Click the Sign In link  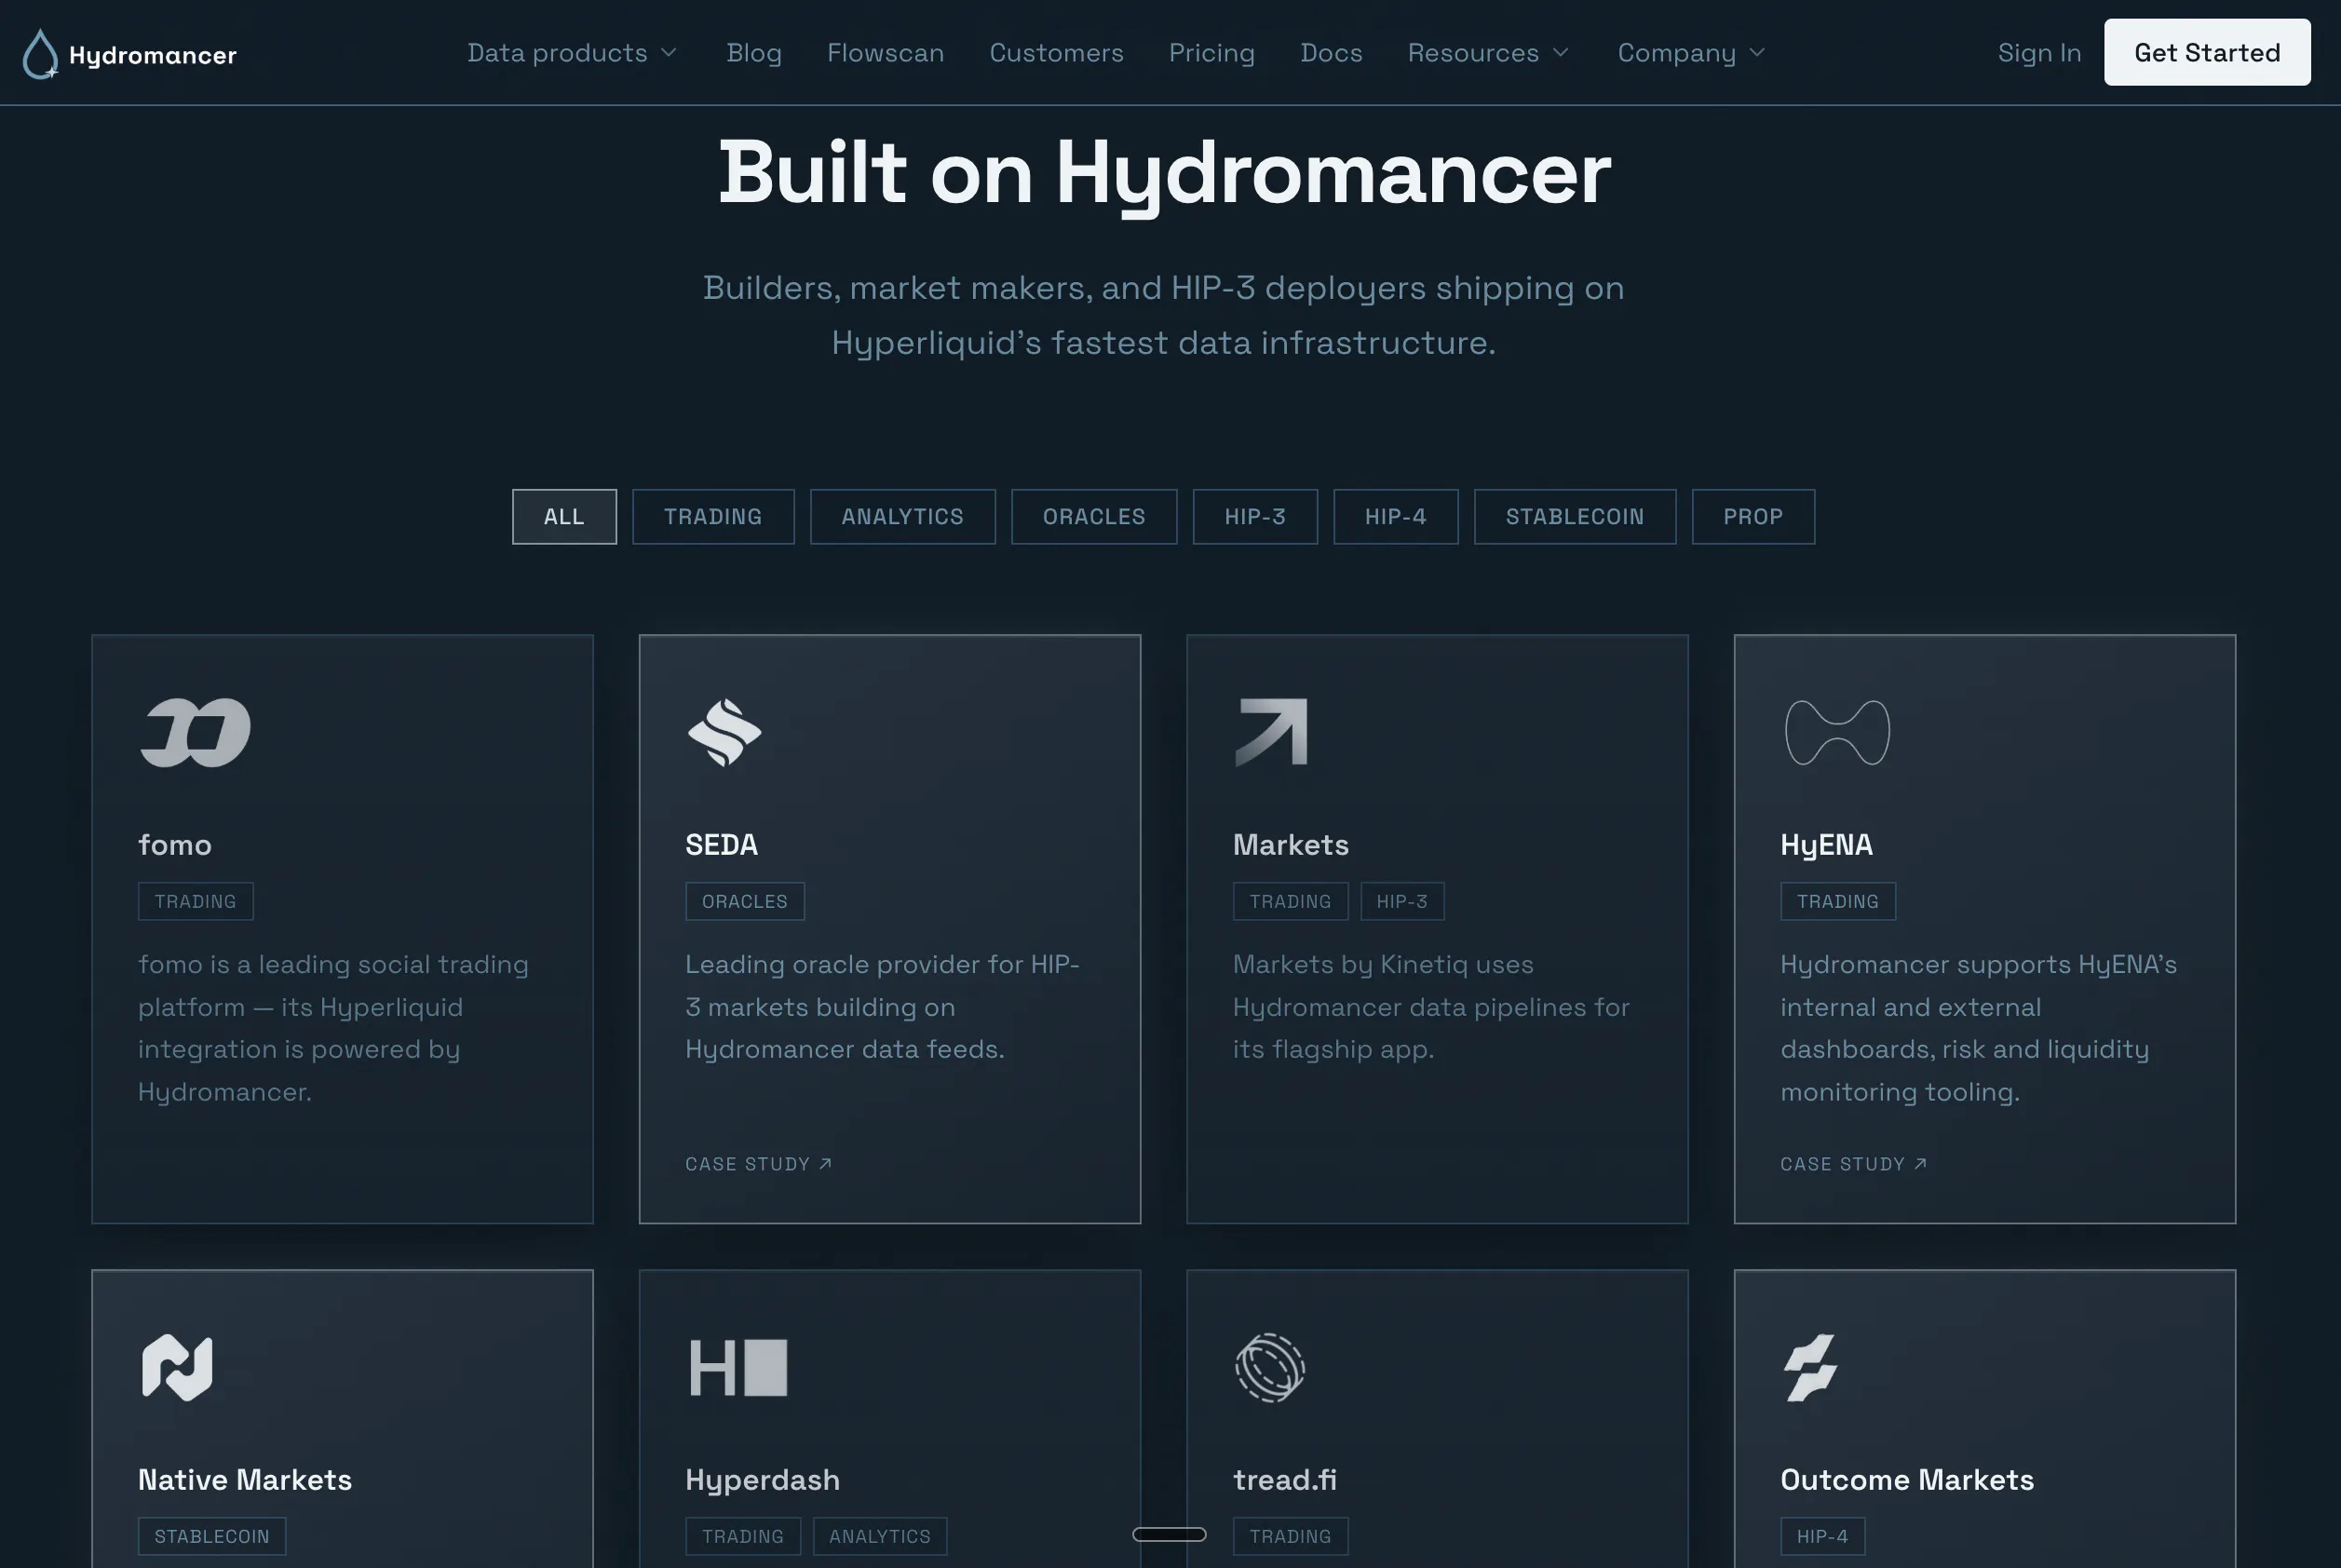click(2039, 52)
